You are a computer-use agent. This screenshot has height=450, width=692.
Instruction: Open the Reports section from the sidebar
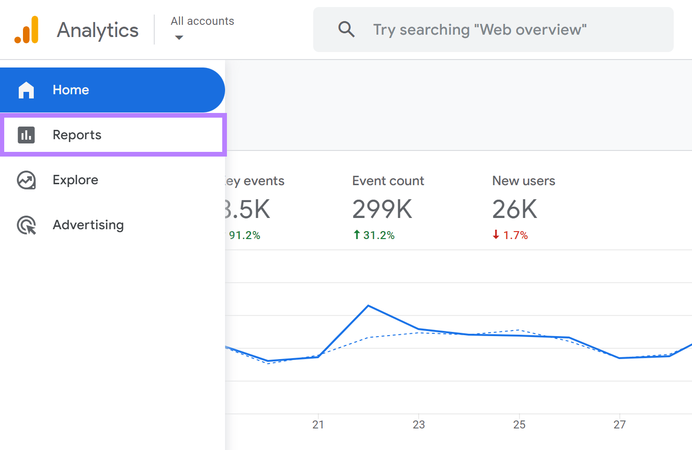pyautogui.click(x=77, y=135)
